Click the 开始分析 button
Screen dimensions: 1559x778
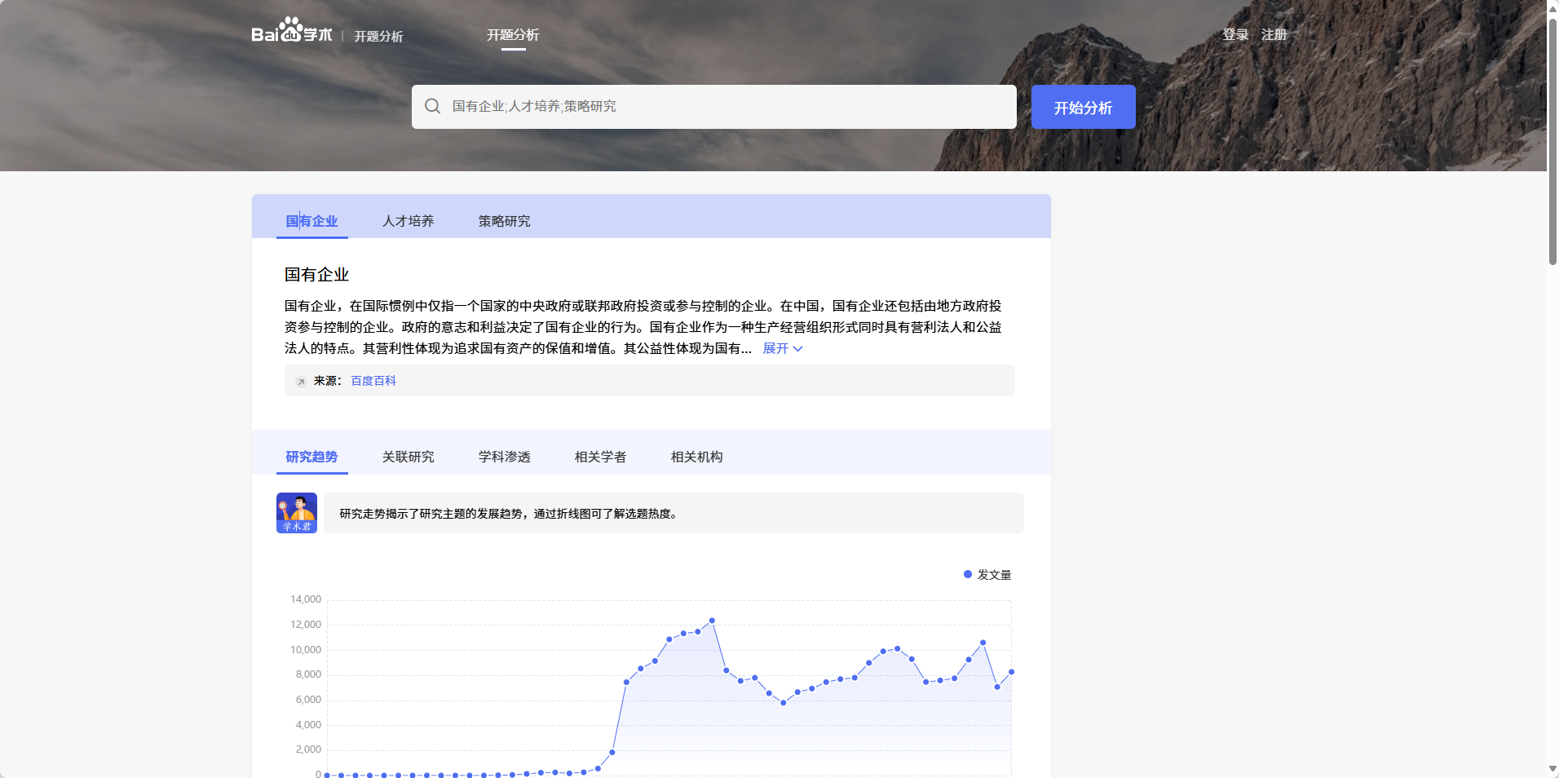(1083, 107)
